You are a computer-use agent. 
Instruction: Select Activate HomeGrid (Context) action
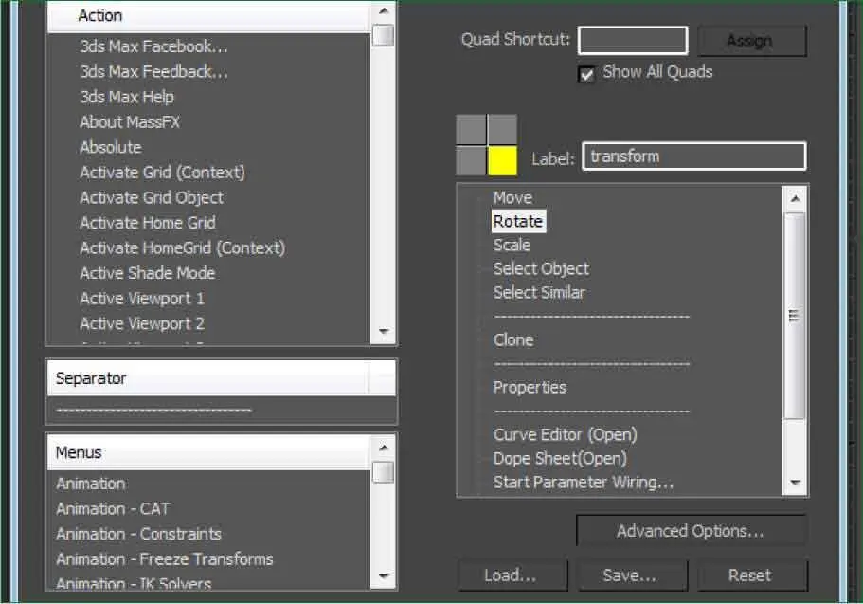coord(183,248)
